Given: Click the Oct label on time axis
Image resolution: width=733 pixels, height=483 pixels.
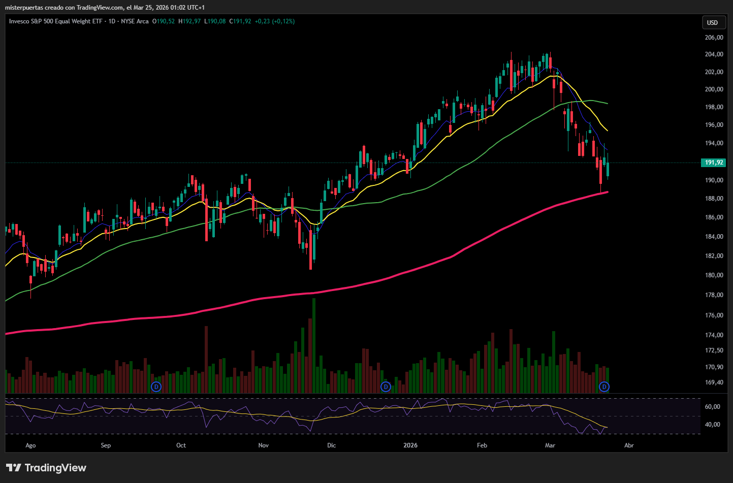Looking at the screenshot, I should point(181,445).
